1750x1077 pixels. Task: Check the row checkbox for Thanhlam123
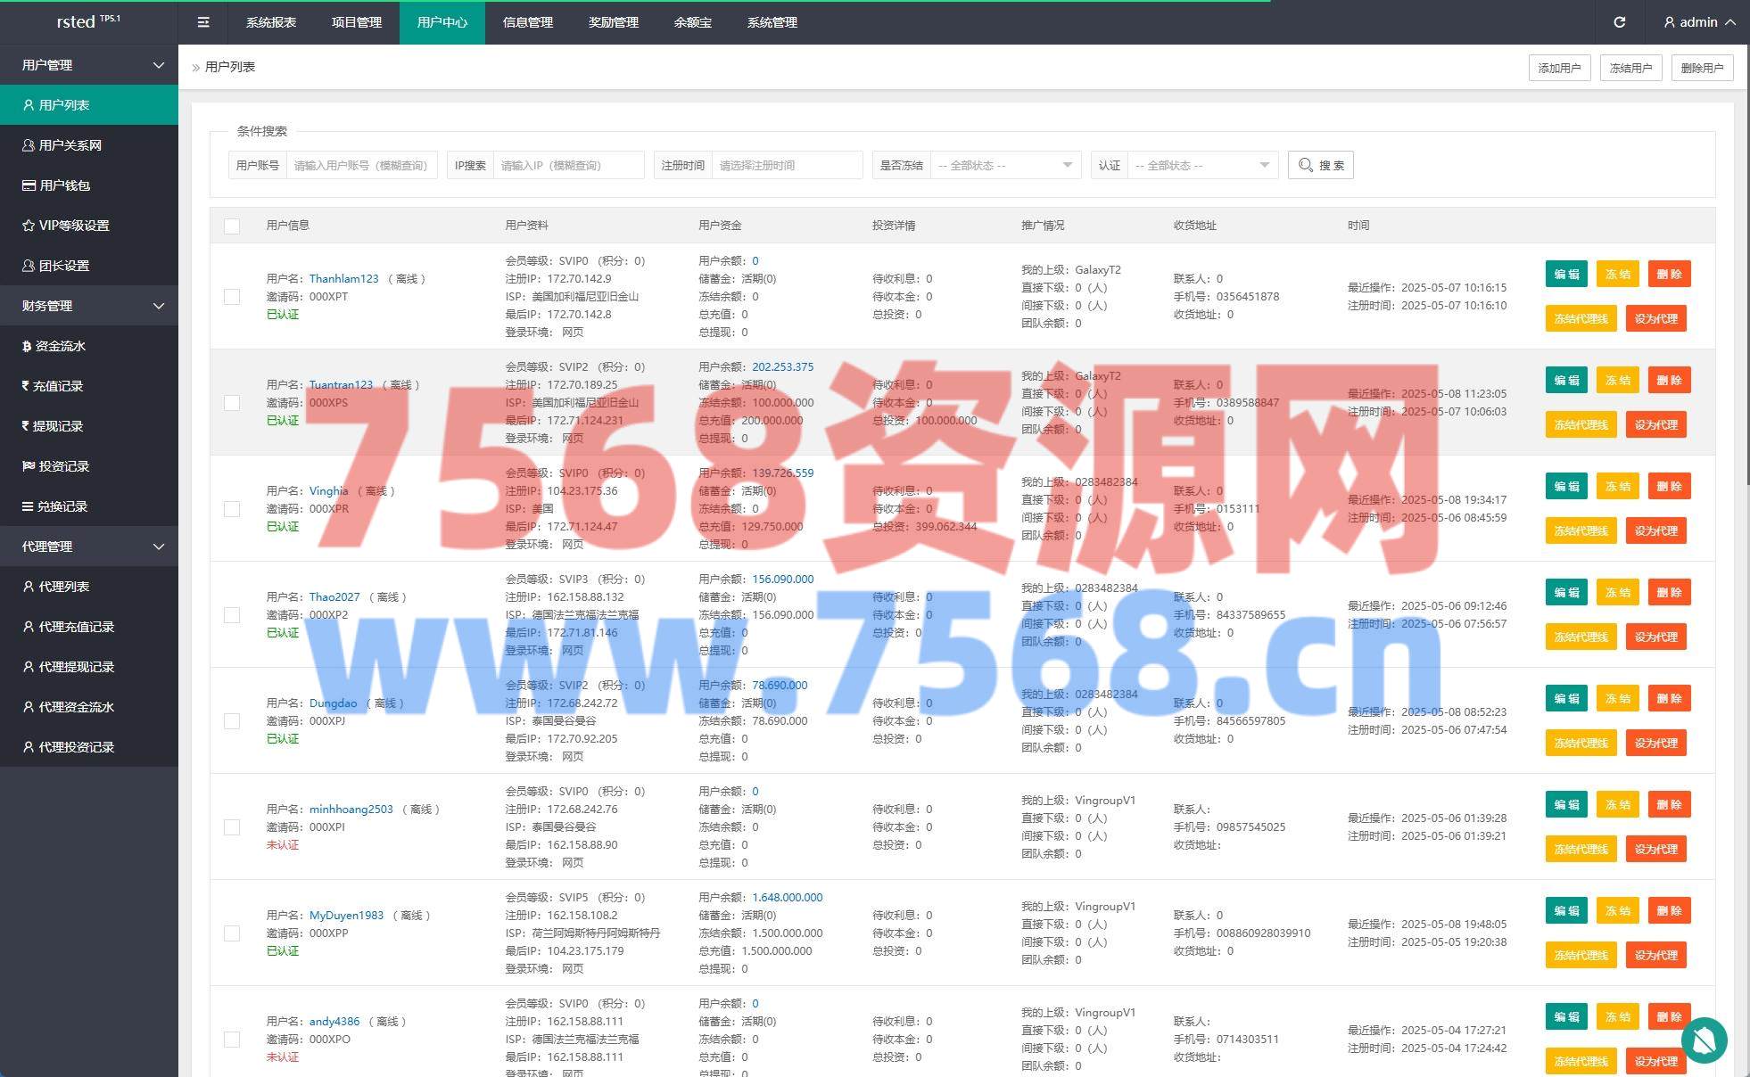[x=232, y=297]
